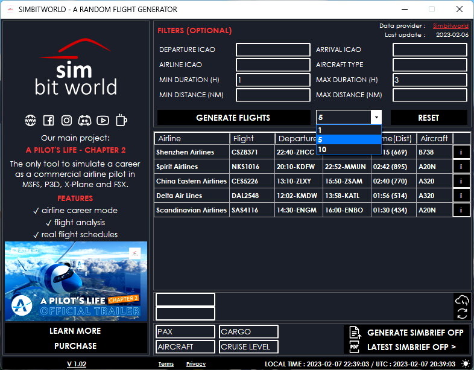Viewport: 474px width, 370px height.
Task: Select flight DAL2548 cell
Action: 252,196
